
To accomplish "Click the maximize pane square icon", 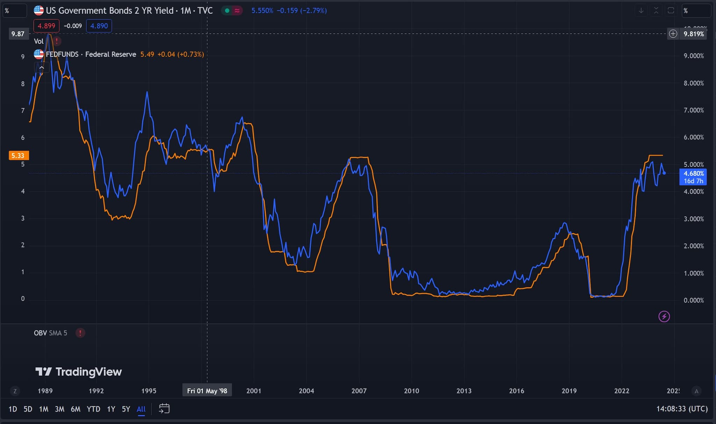I will (x=671, y=10).
